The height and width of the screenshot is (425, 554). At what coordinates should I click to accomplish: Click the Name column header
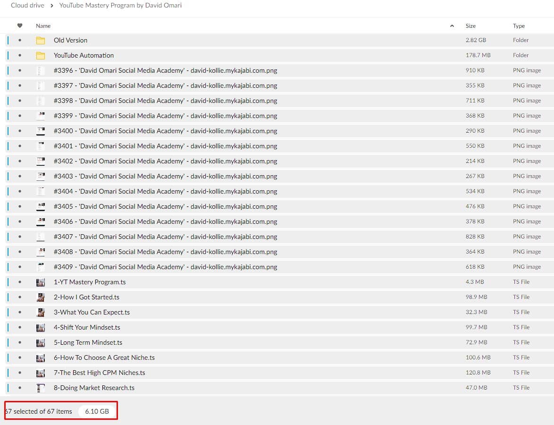tap(43, 25)
